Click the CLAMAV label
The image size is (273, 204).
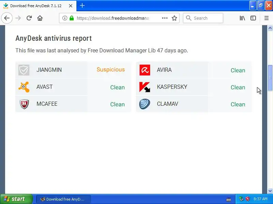pos(168,104)
